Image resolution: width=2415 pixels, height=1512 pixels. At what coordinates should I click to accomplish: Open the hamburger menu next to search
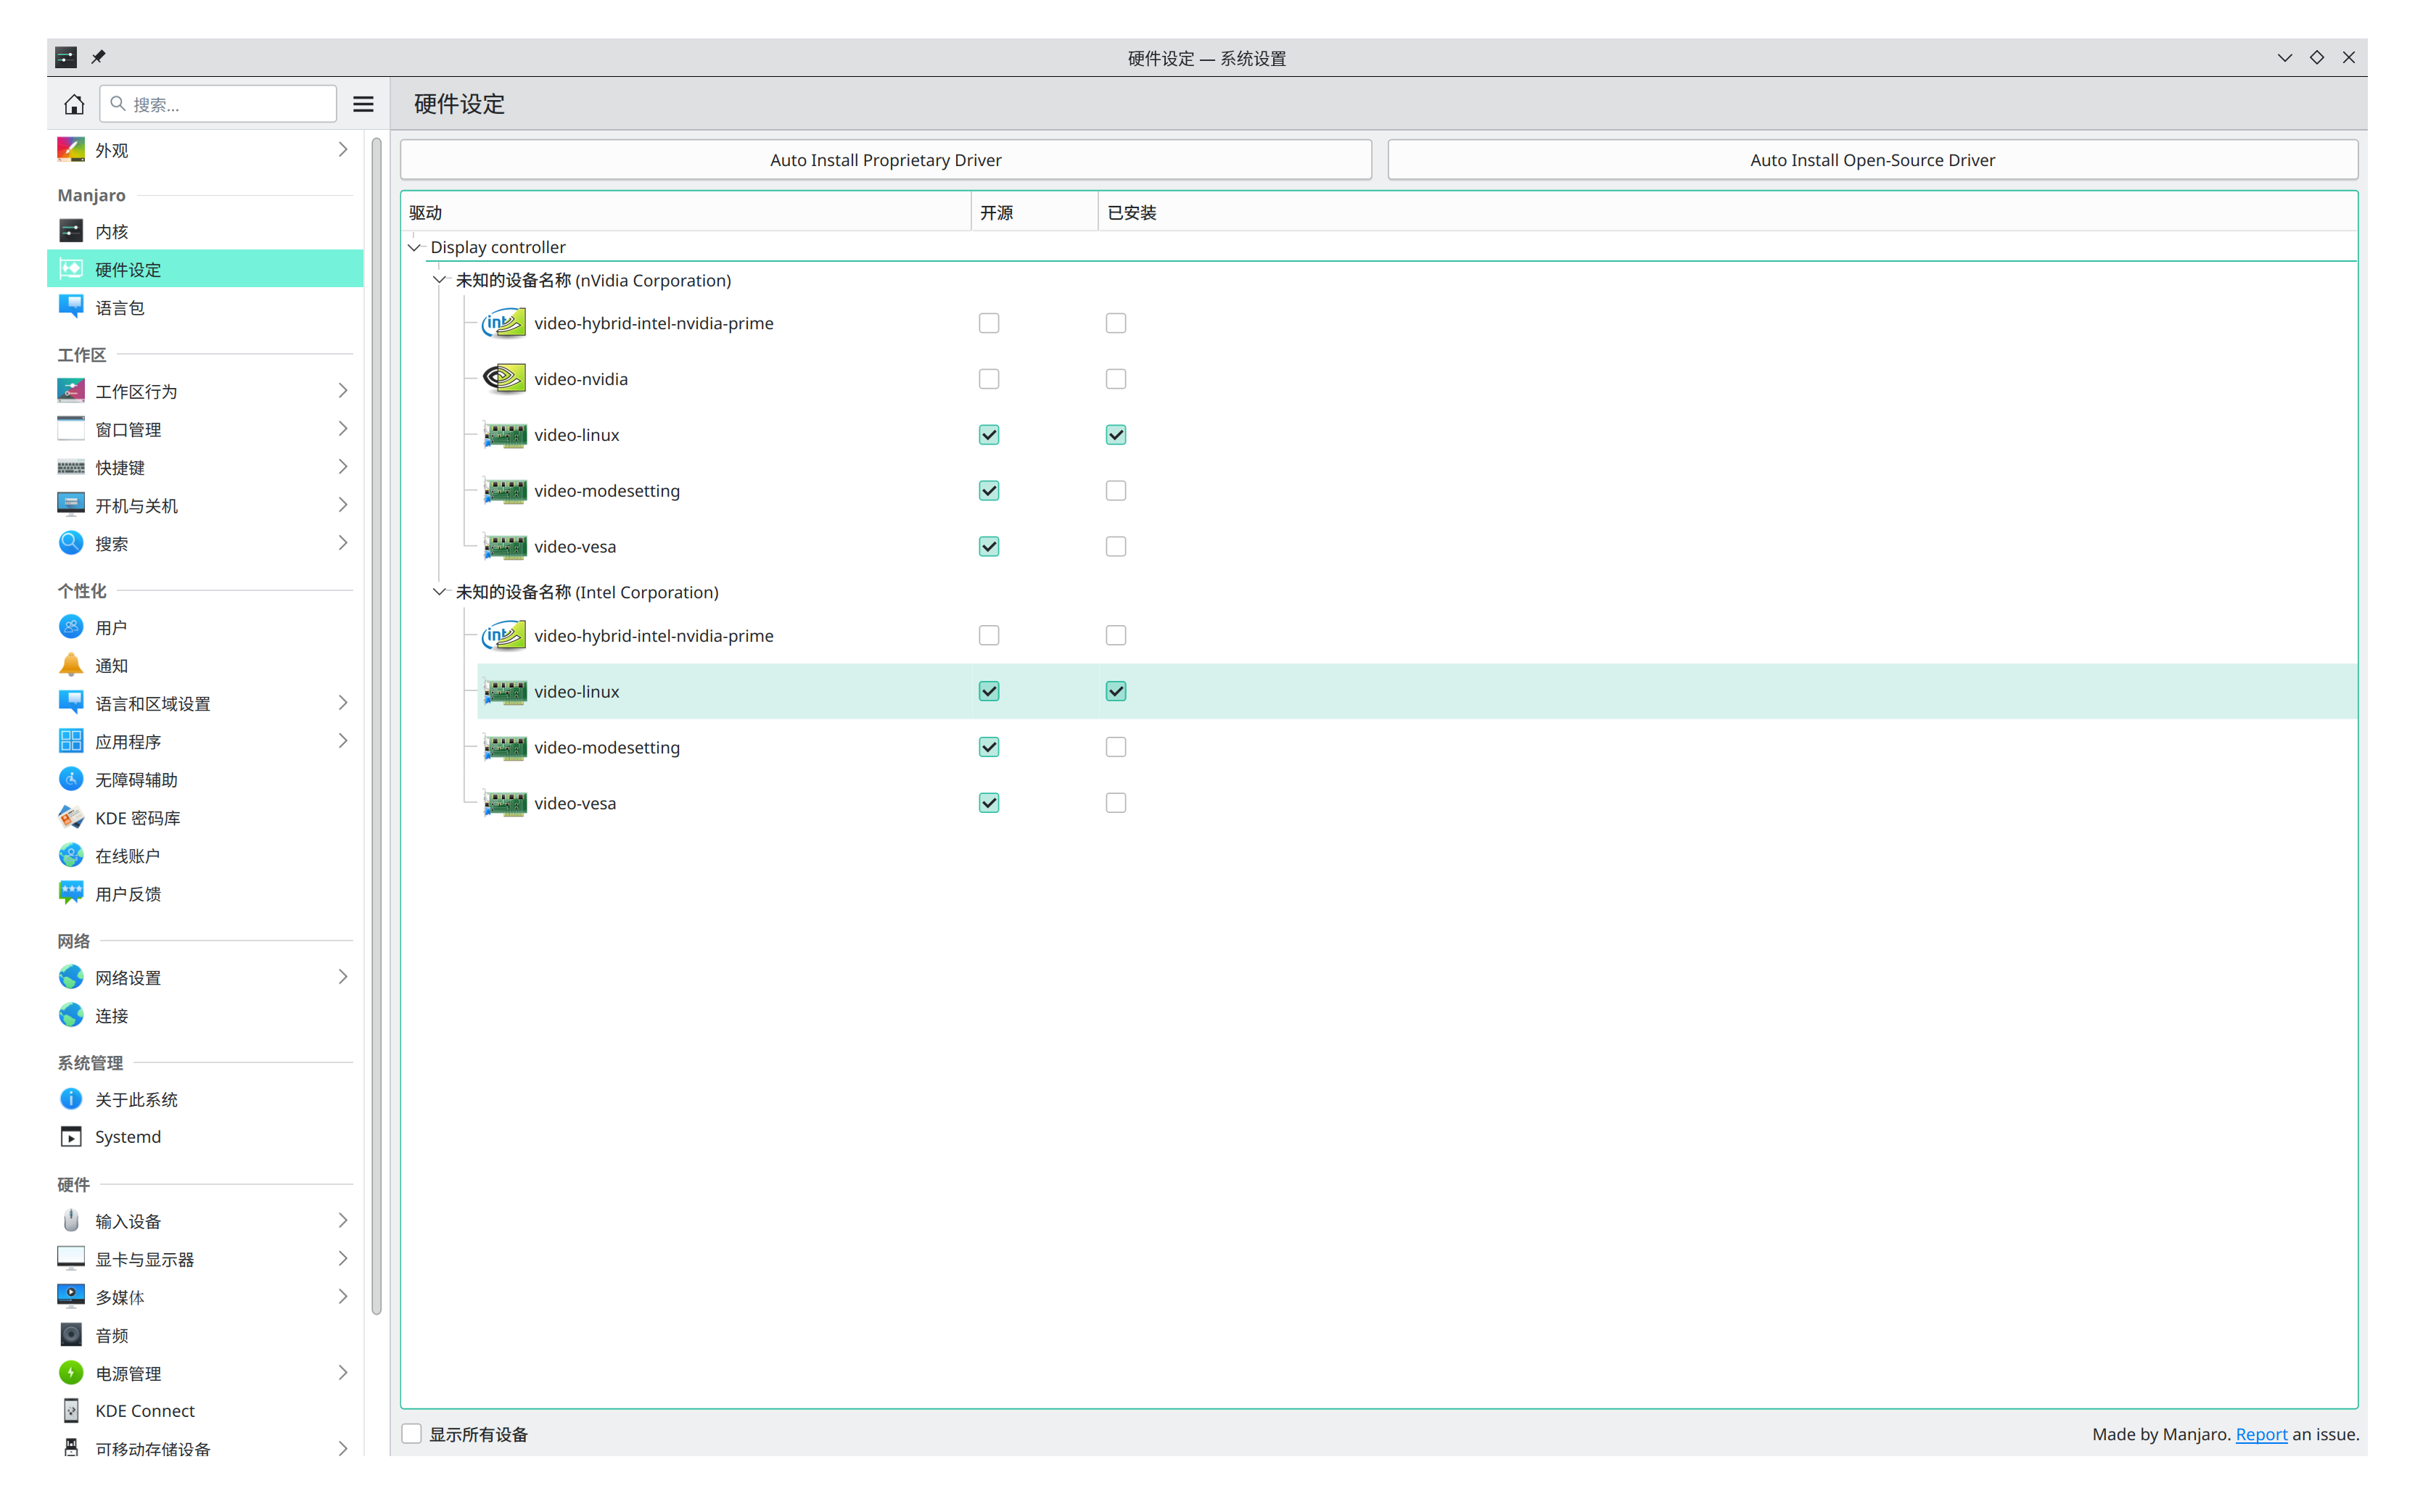(363, 104)
